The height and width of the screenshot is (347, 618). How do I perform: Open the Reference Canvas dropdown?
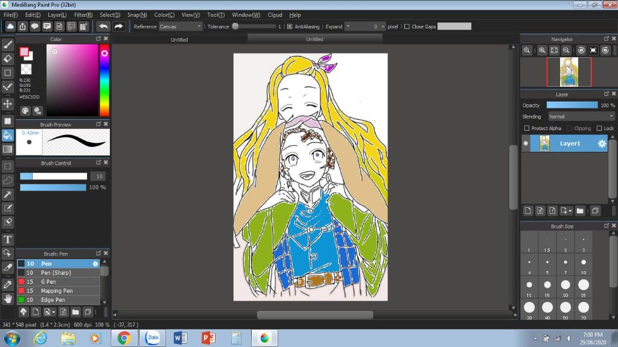tap(180, 27)
